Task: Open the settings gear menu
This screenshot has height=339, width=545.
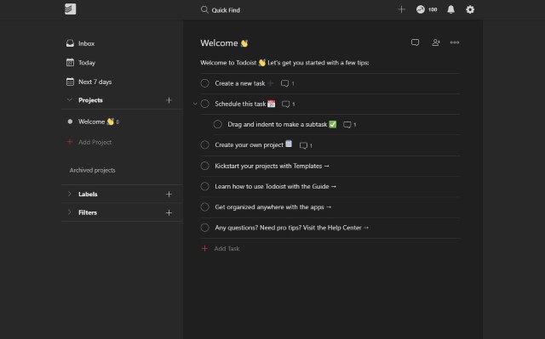Action: point(470,9)
